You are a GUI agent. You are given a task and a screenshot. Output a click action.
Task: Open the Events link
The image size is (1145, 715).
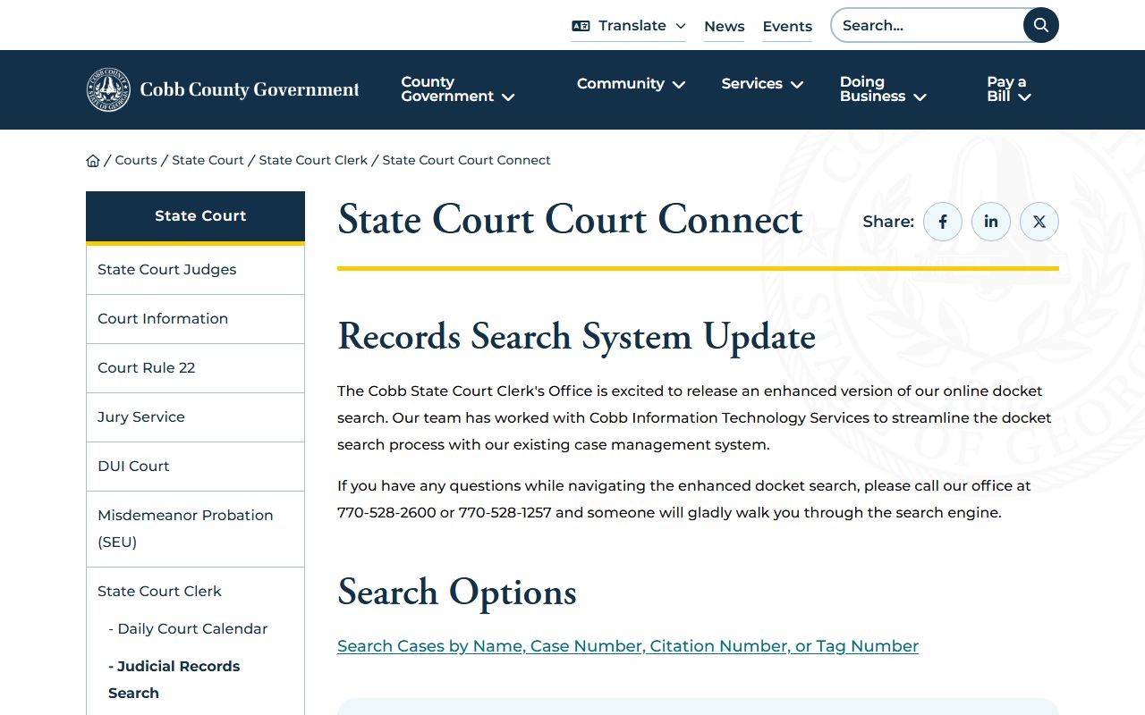[787, 27]
